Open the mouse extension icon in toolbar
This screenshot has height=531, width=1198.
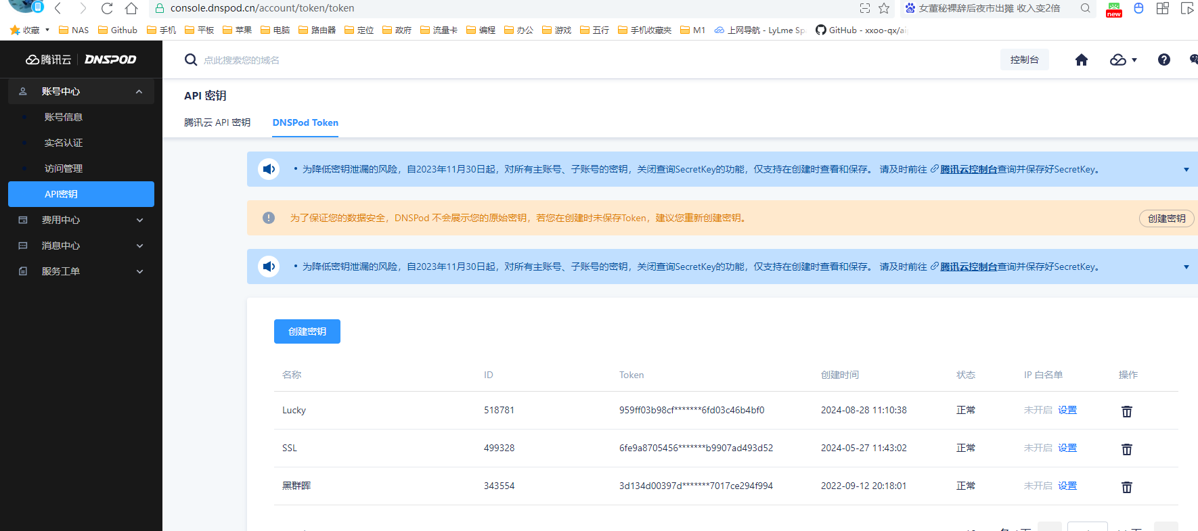(1138, 8)
